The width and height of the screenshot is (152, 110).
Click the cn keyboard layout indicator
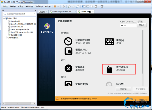click(128, 26)
